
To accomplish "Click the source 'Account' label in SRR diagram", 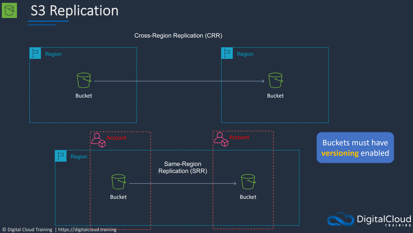I will click(x=117, y=138).
